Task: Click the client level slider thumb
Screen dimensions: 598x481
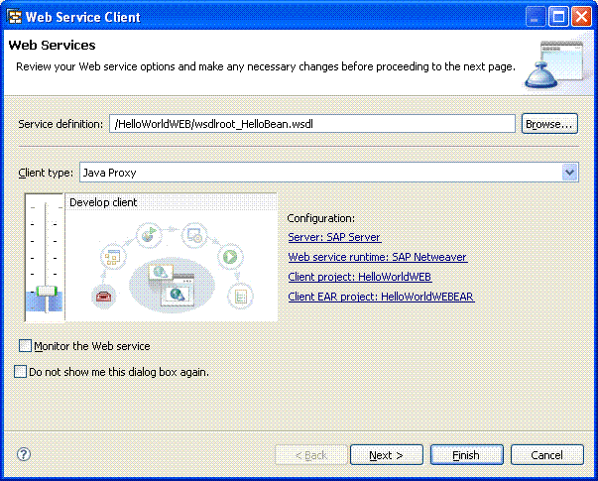Action: [44, 292]
